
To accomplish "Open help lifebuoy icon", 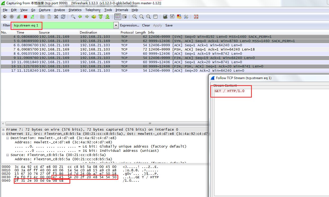I will (x=196, y=17).
